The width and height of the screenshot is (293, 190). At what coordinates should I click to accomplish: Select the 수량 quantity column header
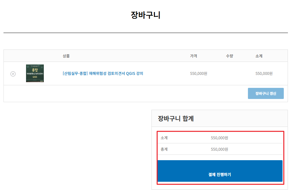[230, 56]
